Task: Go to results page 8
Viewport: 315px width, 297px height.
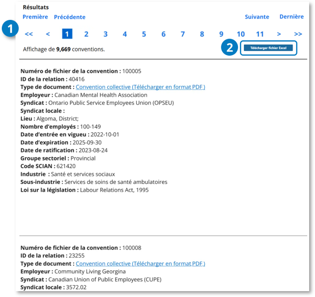Action: click(x=202, y=34)
